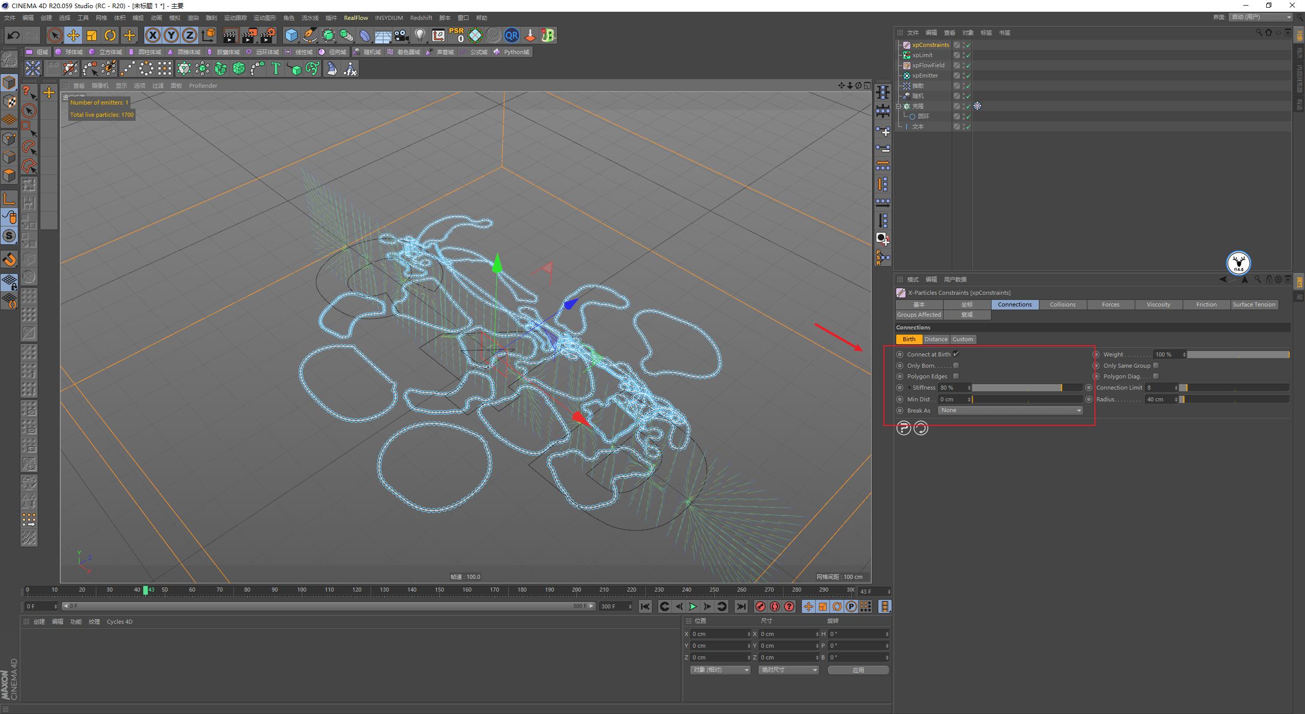
Task: Toggle the Polygon Edges checkbox
Action: pyautogui.click(x=956, y=376)
